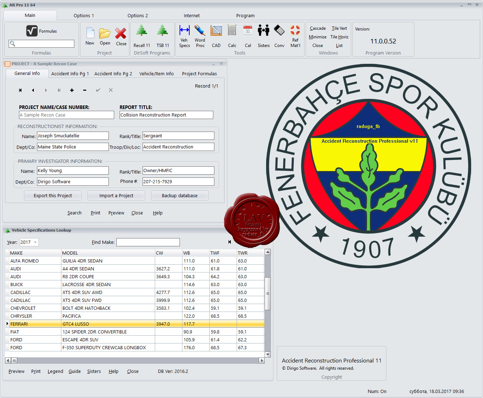Click Preview link in project window
Image resolution: width=483 pixels, height=398 pixels.
(116, 213)
